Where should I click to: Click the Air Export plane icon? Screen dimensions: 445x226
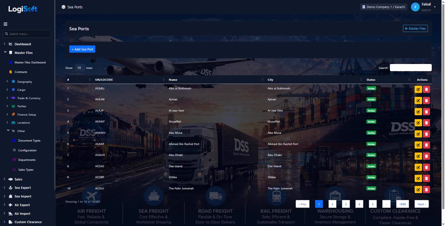click(x=11, y=205)
